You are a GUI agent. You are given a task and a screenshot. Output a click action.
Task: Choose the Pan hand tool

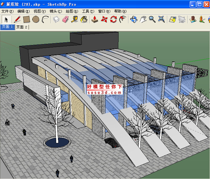click(x=143, y=19)
